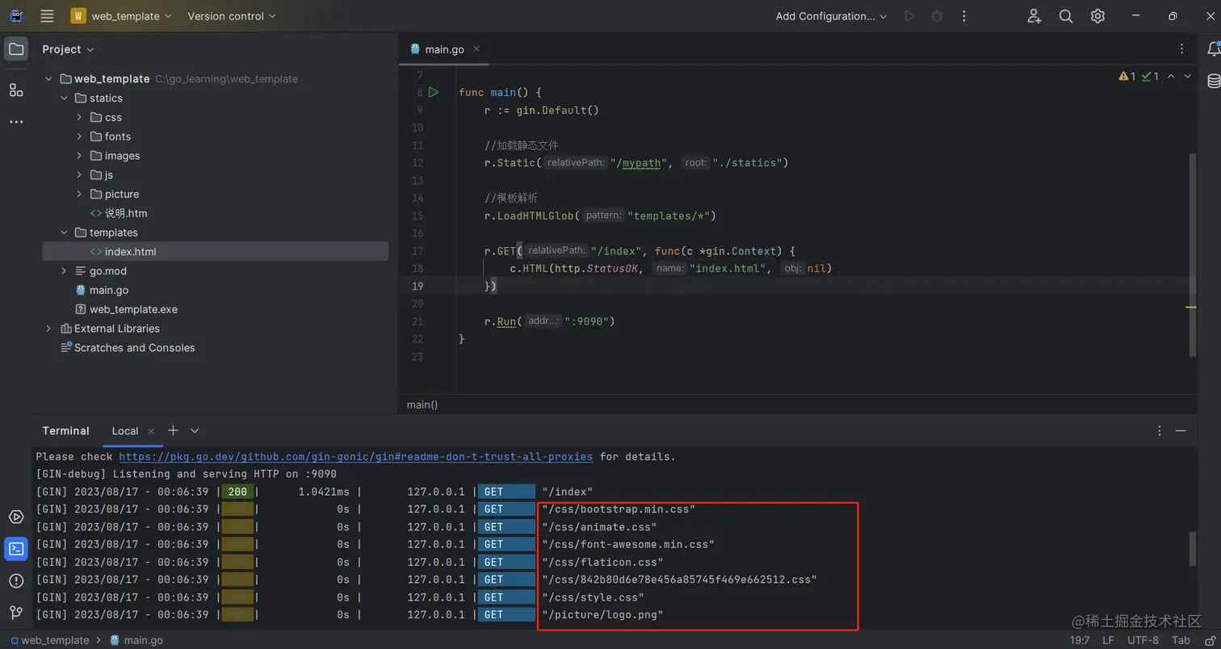
Task: Open the main menu hamburger icon
Action: point(47,16)
